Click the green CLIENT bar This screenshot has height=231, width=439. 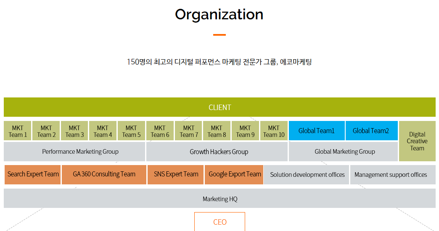[219, 107]
